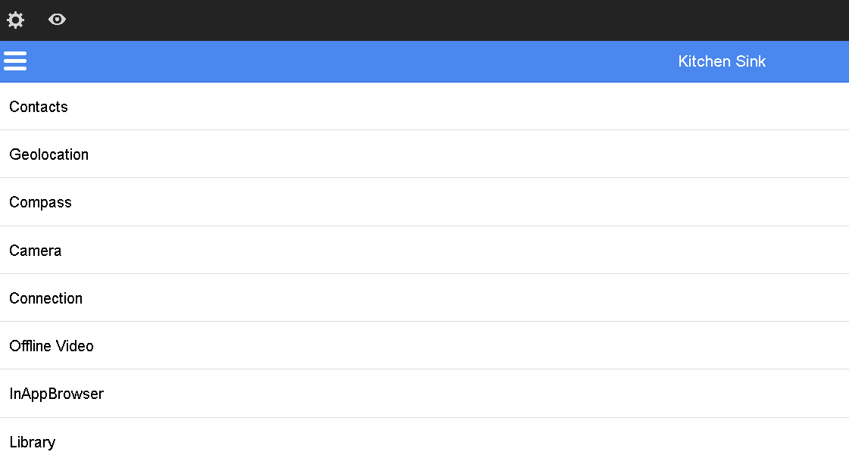Image resolution: width=849 pixels, height=458 pixels.
Task: Open the hamburger navigation menu
Action: [x=15, y=61]
